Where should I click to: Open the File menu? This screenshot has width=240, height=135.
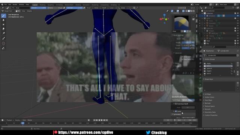6,4
